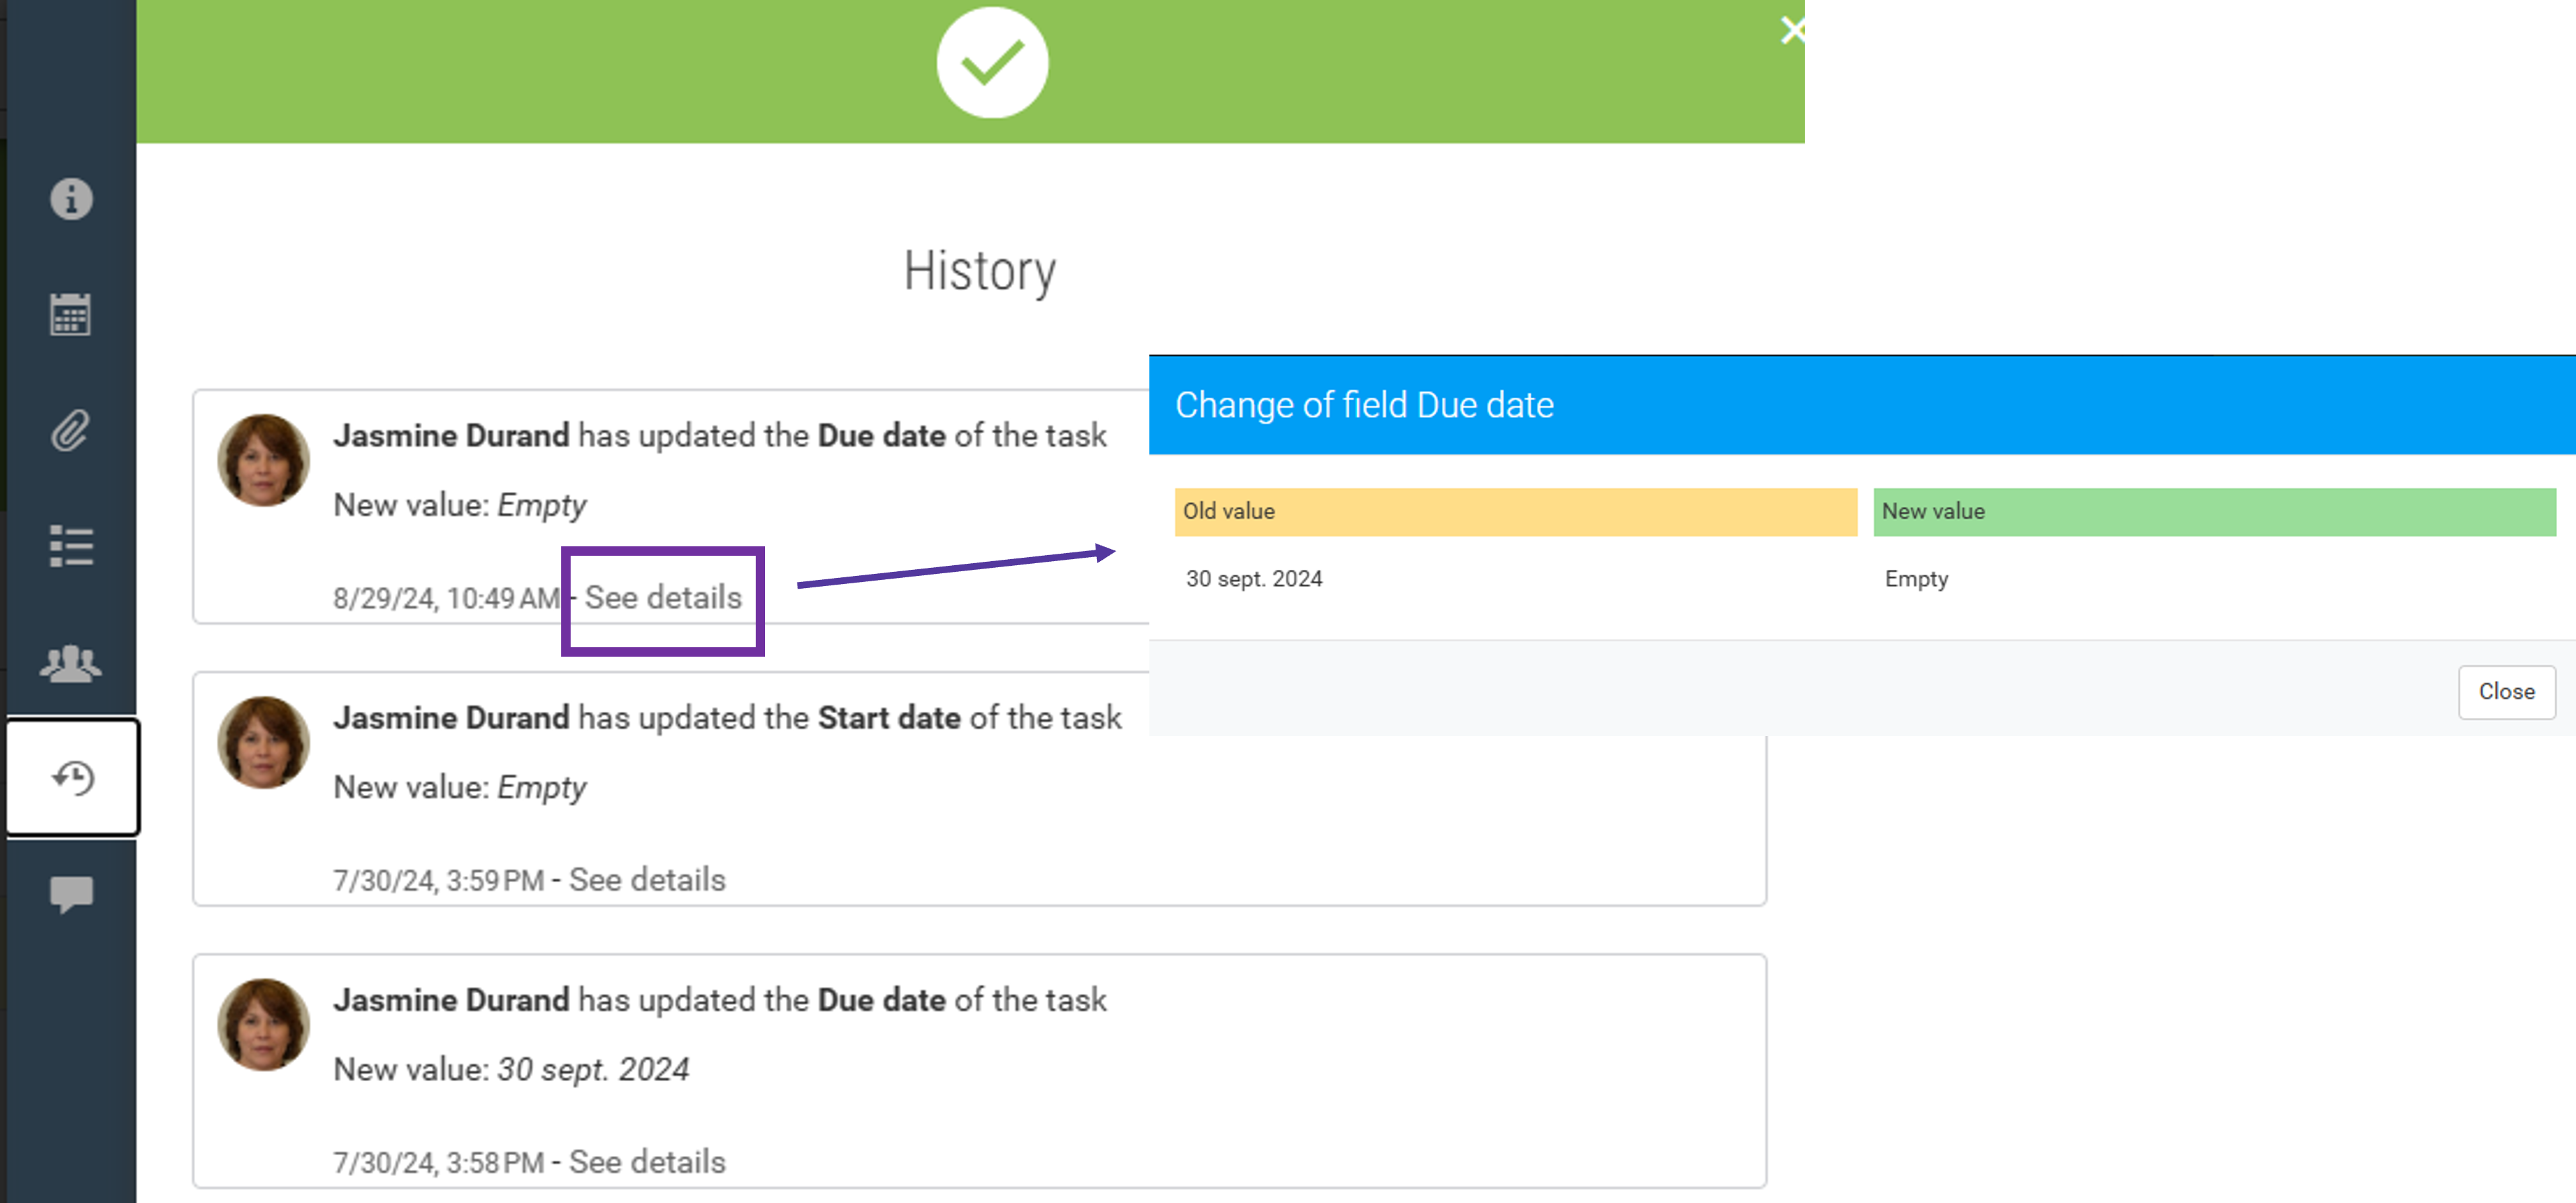Image resolution: width=2576 pixels, height=1203 pixels.
Task: Click the green New value header
Action: pyautogui.click(x=2214, y=512)
